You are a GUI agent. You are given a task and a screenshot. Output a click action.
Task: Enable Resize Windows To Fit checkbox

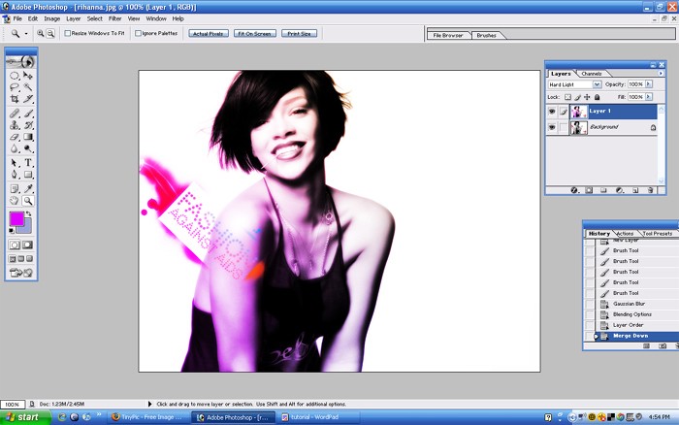68,33
